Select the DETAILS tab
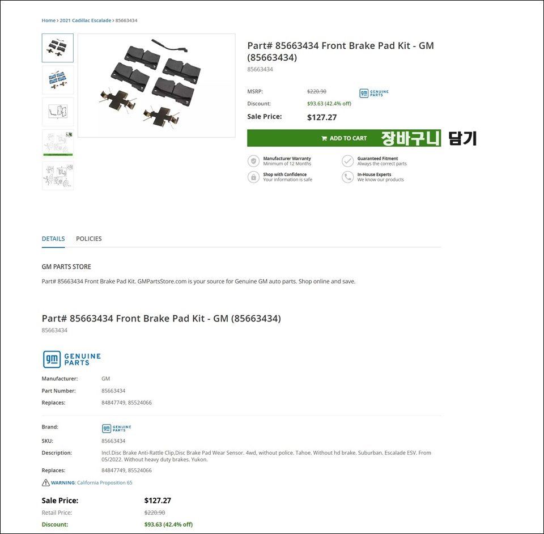 (x=53, y=239)
